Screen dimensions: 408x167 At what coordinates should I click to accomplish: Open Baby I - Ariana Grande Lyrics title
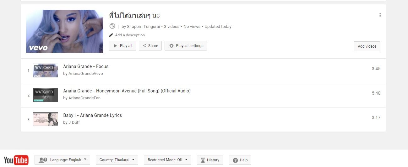coord(92,115)
